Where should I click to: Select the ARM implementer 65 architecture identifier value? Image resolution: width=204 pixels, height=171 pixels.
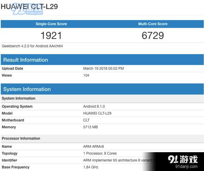click(119, 160)
